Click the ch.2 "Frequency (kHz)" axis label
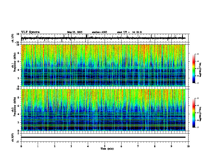212x164 pixels. pyautogui.click(x=15, y=107)
